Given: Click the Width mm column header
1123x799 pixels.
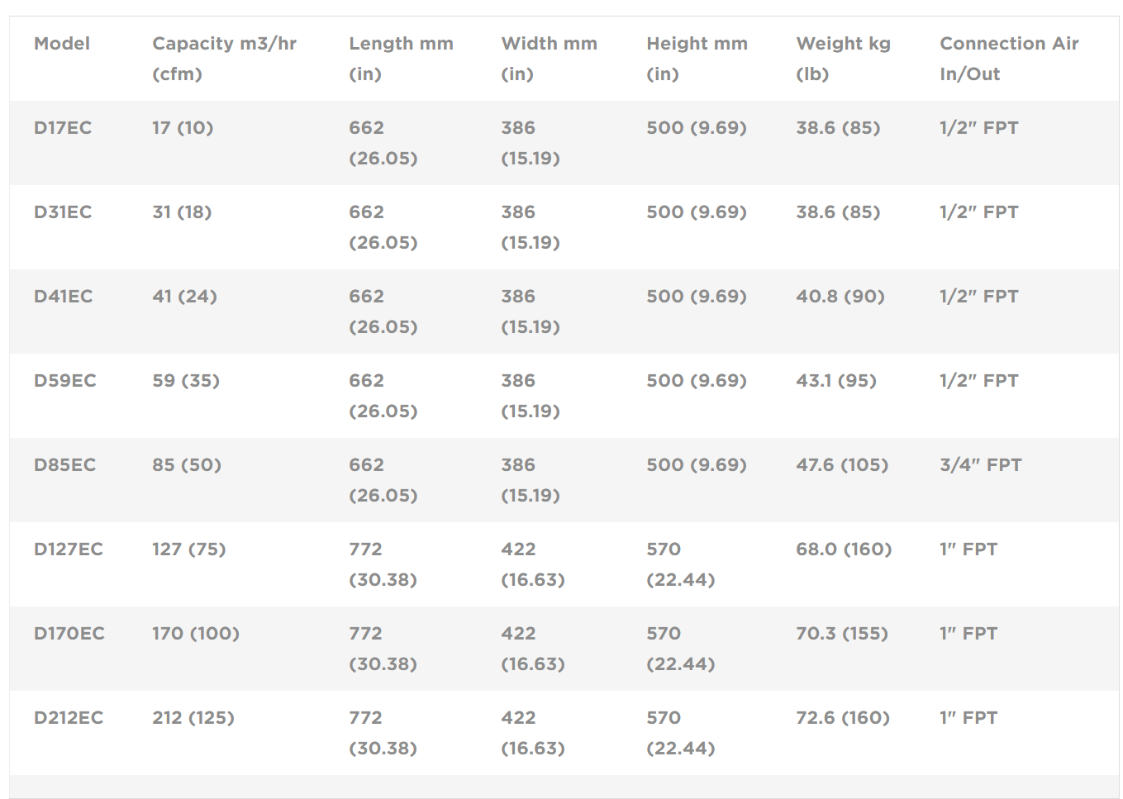Looking at the screenshot, I should tap(549, 59).
